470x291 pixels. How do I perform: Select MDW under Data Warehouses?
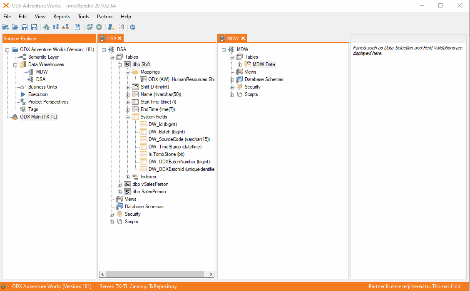coord(42,72)
